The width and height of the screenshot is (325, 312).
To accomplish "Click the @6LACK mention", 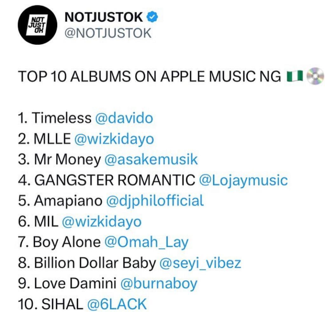I will [x=117, y=304].
